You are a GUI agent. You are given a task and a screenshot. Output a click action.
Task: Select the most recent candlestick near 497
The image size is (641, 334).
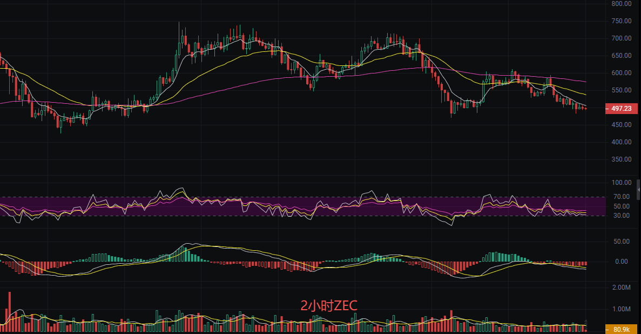tap(585, 109)
